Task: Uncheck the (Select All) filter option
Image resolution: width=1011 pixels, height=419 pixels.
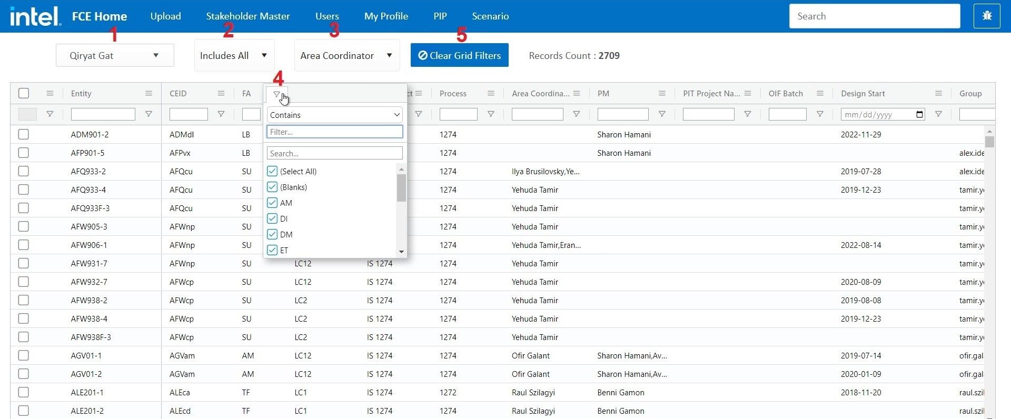Action: tap(272, 171)
